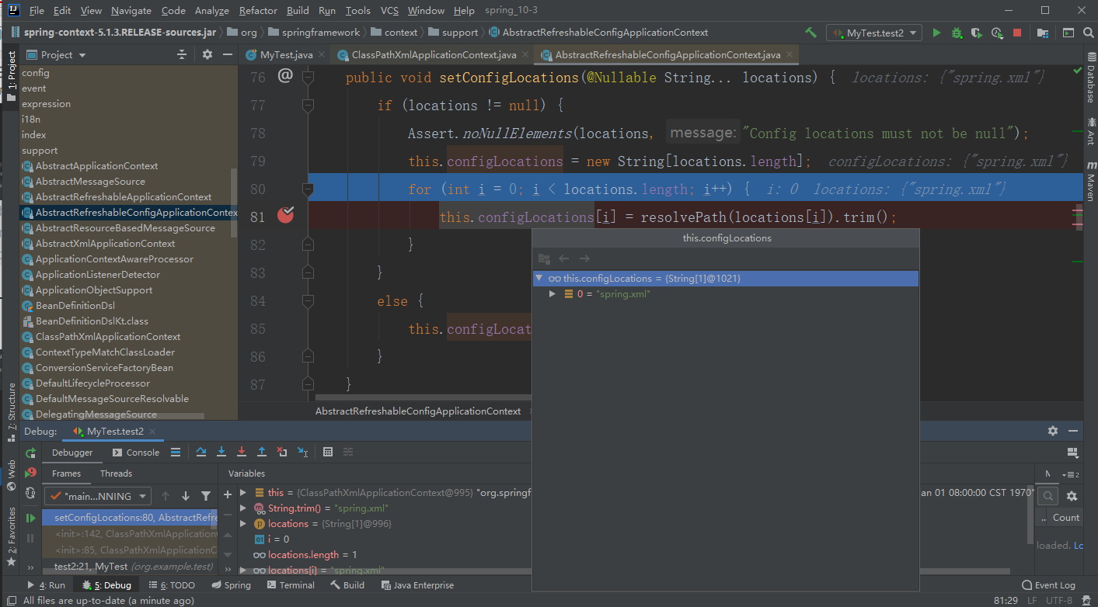
Task: Expand the String.trim() variable node
Action: [243, 508]
